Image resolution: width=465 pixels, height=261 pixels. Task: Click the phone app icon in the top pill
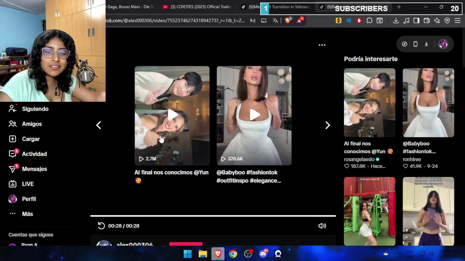(415, 44)
